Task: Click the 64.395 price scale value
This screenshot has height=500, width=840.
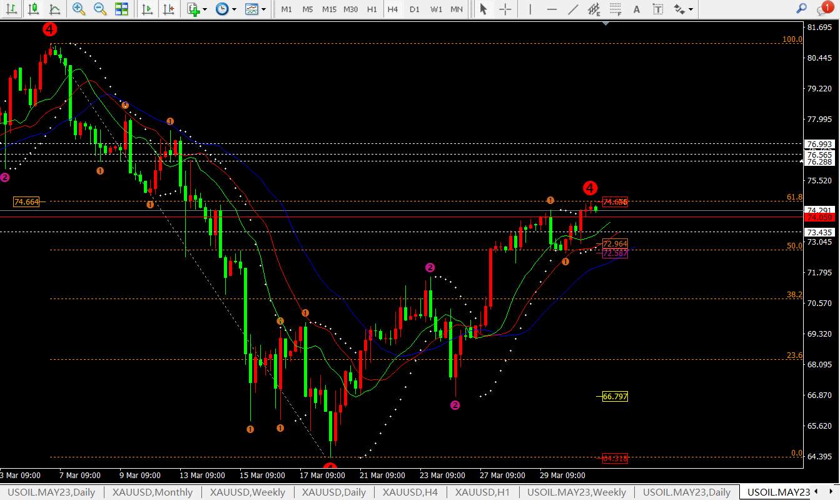Action: tap(819, 456)
